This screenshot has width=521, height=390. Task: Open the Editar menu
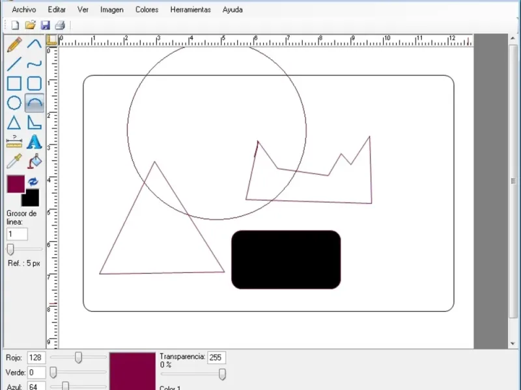57,10
